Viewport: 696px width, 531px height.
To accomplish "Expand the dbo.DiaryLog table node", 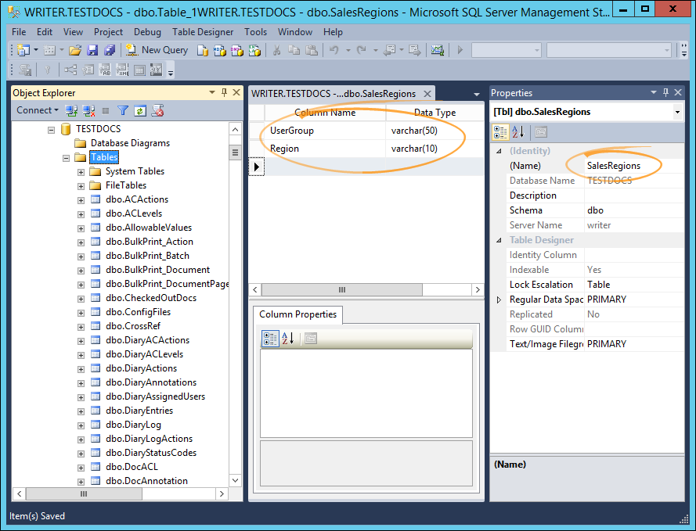I will coord(81,425).
